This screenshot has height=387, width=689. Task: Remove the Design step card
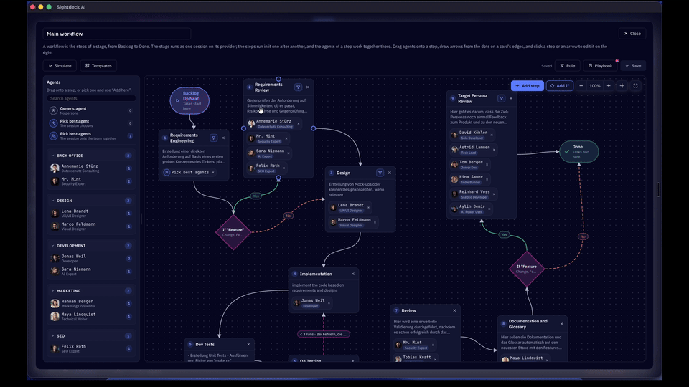390,173
